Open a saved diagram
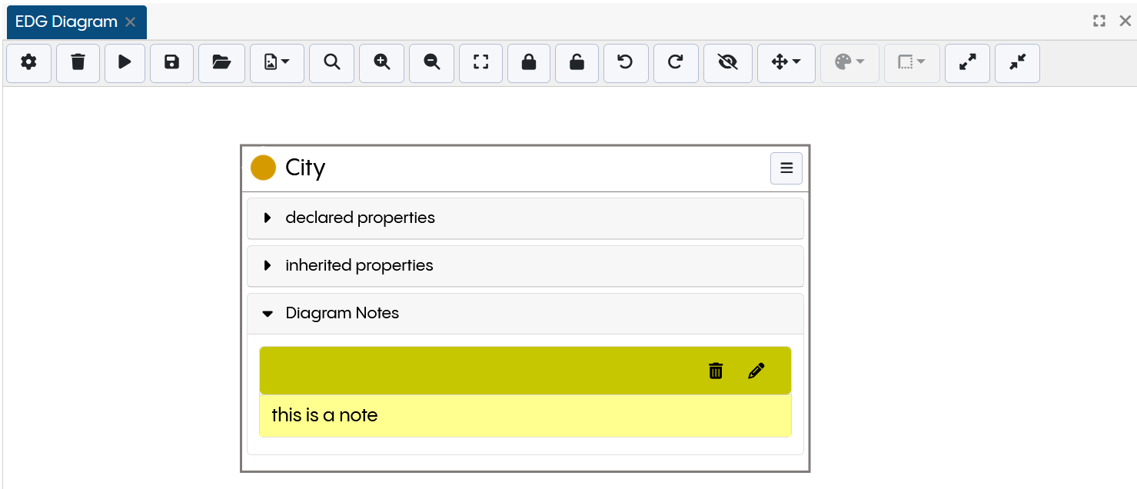The width and height of the screenshot is (1137, 489). (x=221, y=63)
